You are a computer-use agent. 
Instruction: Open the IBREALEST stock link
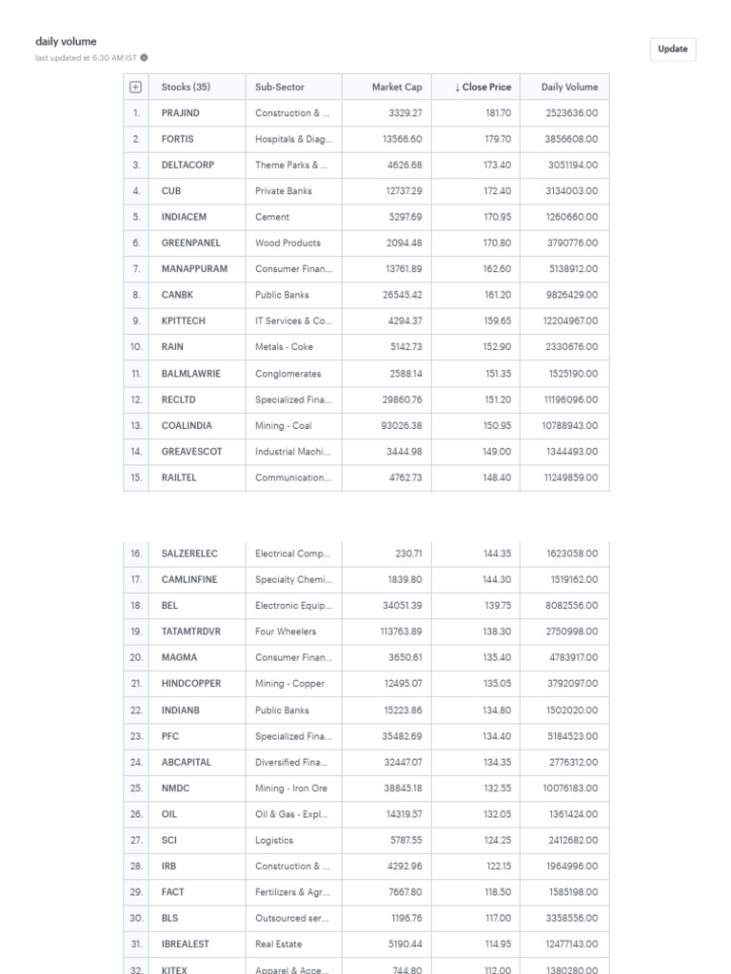186,945
